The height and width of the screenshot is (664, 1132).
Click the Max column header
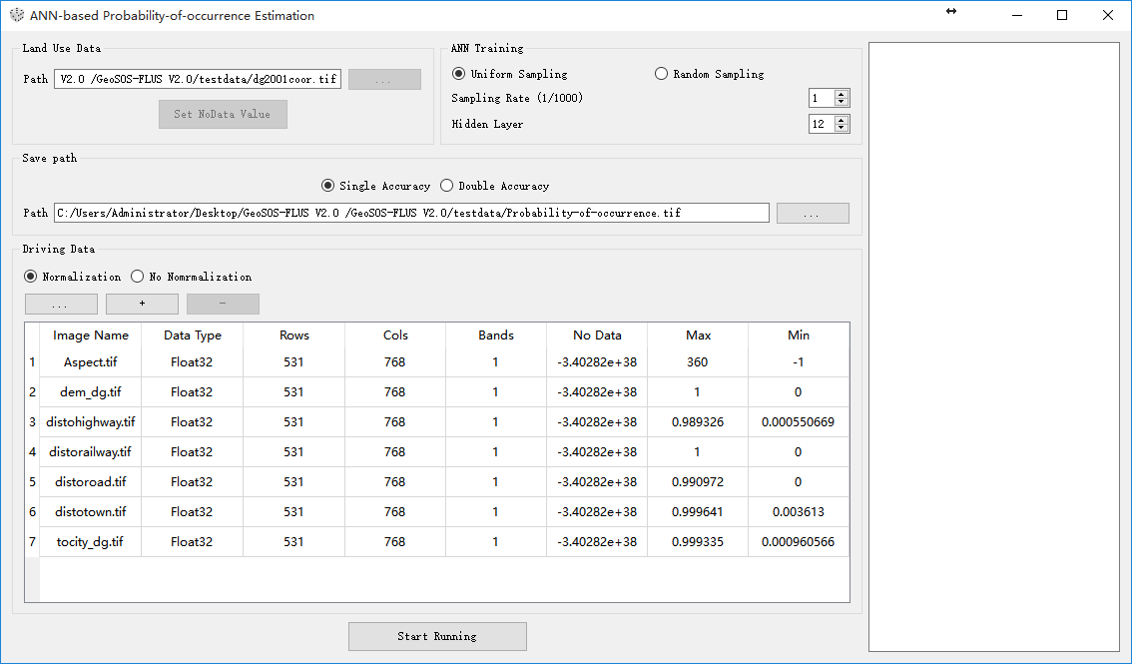click(698, 335)
